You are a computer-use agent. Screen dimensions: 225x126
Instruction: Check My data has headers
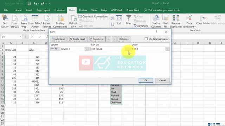pyautogui.click(x=146, y=39)
